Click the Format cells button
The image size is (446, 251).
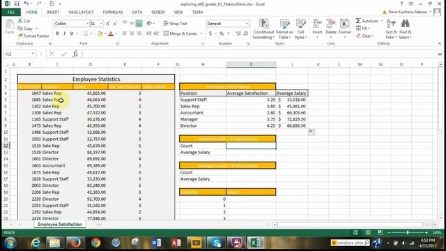coord(345,29)
